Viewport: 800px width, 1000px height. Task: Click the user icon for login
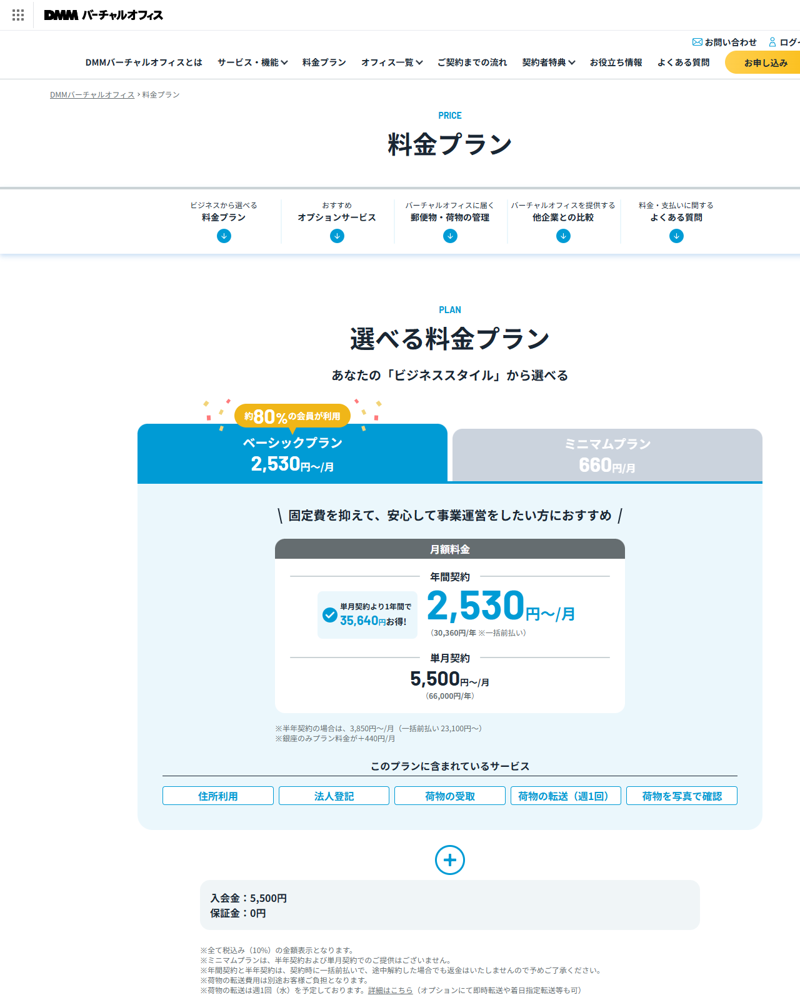coord(772,42)
